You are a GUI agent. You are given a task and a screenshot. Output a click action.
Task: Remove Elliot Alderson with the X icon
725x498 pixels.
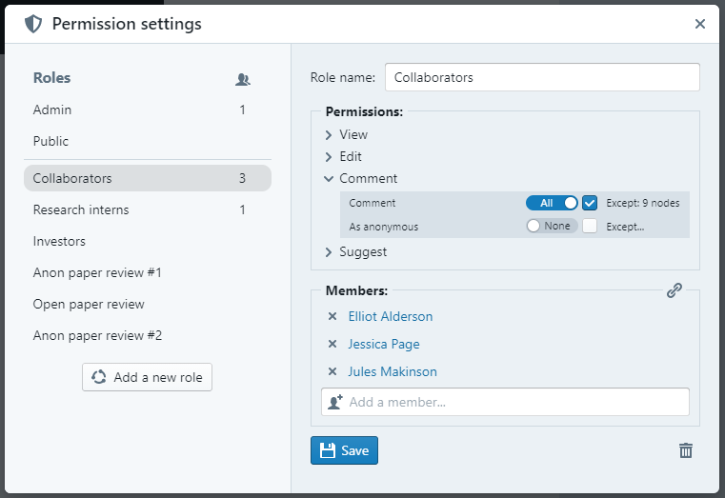(332, 316)
